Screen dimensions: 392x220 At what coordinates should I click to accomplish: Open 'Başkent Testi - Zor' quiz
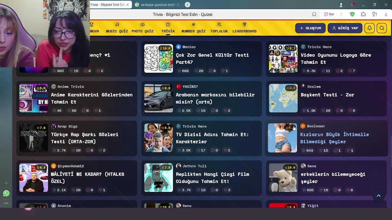(327, 95)
